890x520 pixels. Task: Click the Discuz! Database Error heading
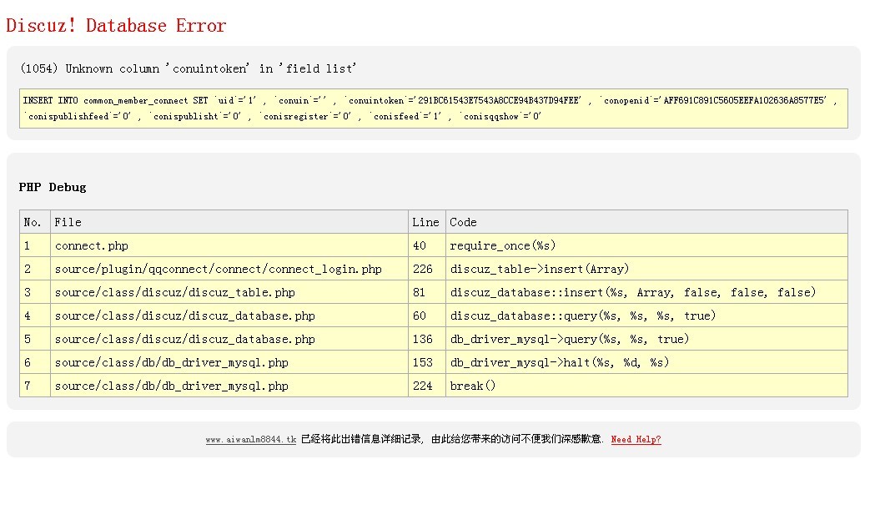(x=116, y=26)
